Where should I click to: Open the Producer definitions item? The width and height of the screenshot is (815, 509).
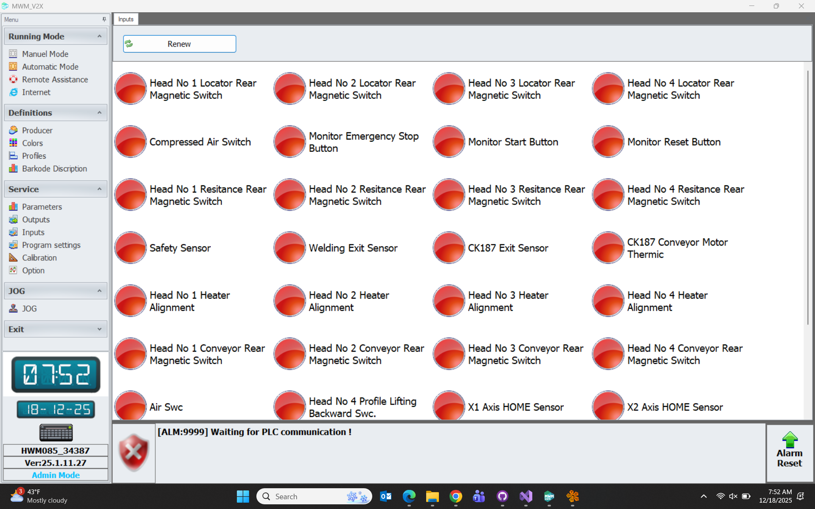(x=37, y=130)
